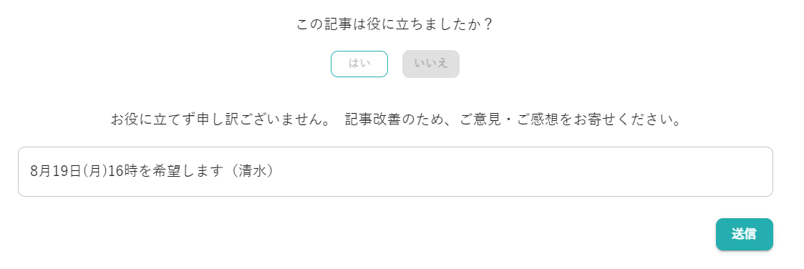This screenshot has width=804, height=269.
Task: Answer yes to whether article was helpful
Action: click(359, 64)
